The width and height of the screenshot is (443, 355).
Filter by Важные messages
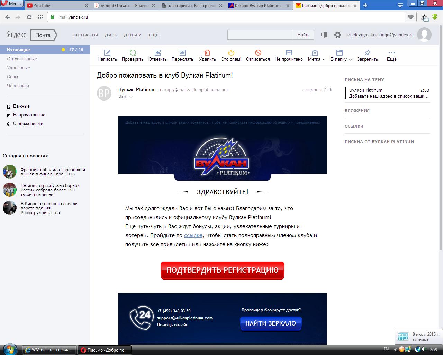[21, 106]
